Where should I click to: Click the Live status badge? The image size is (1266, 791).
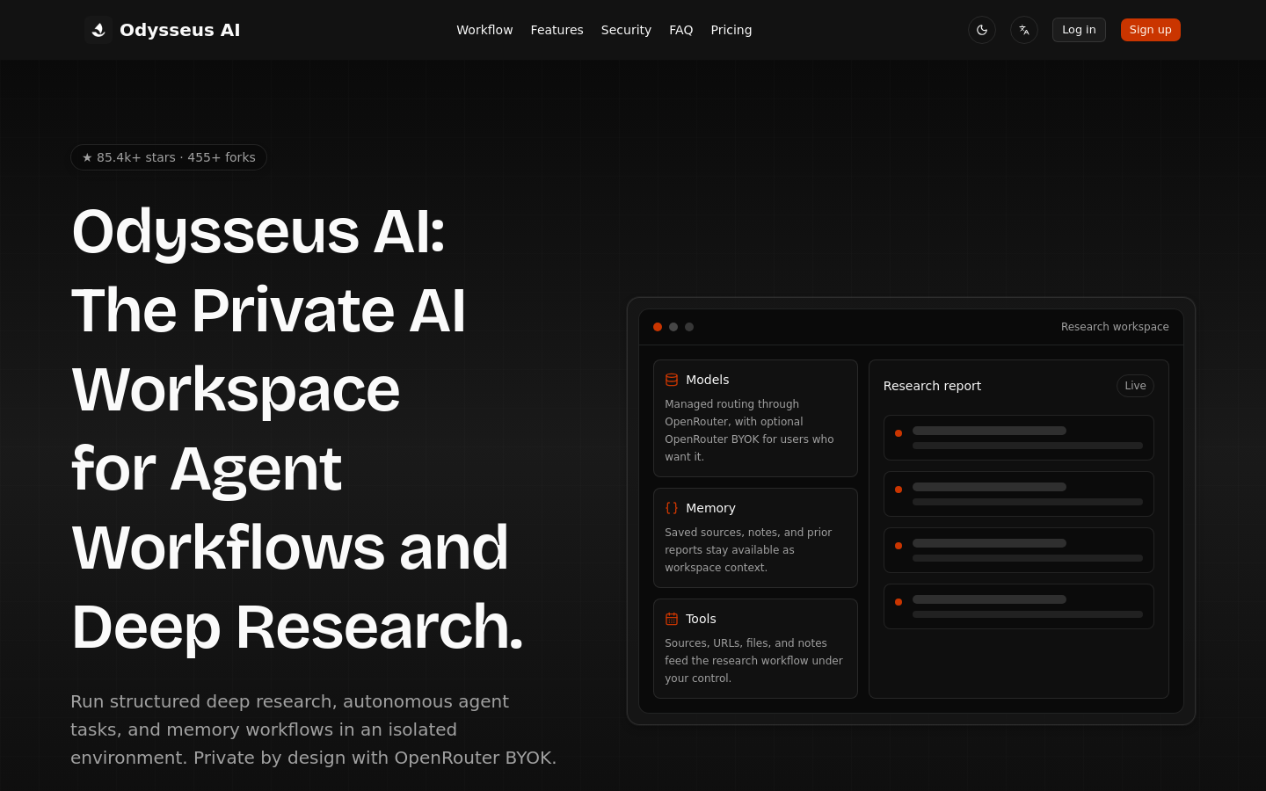tap(1135, 386)
